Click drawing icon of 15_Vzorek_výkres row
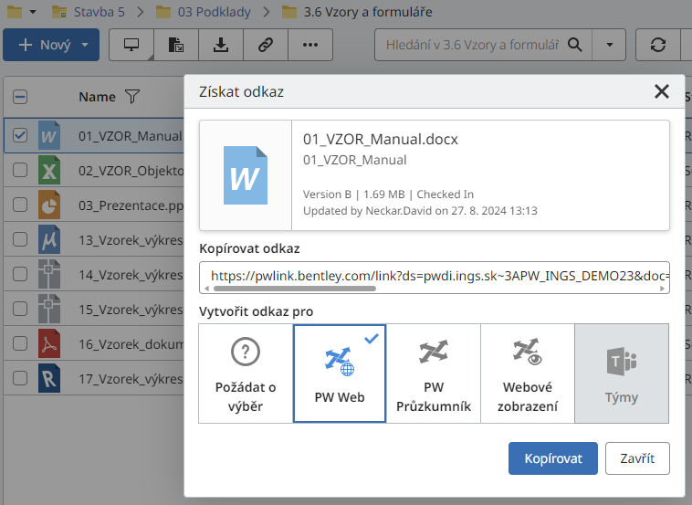This screenshot has width=692, height=505. (x=49, y=309)
